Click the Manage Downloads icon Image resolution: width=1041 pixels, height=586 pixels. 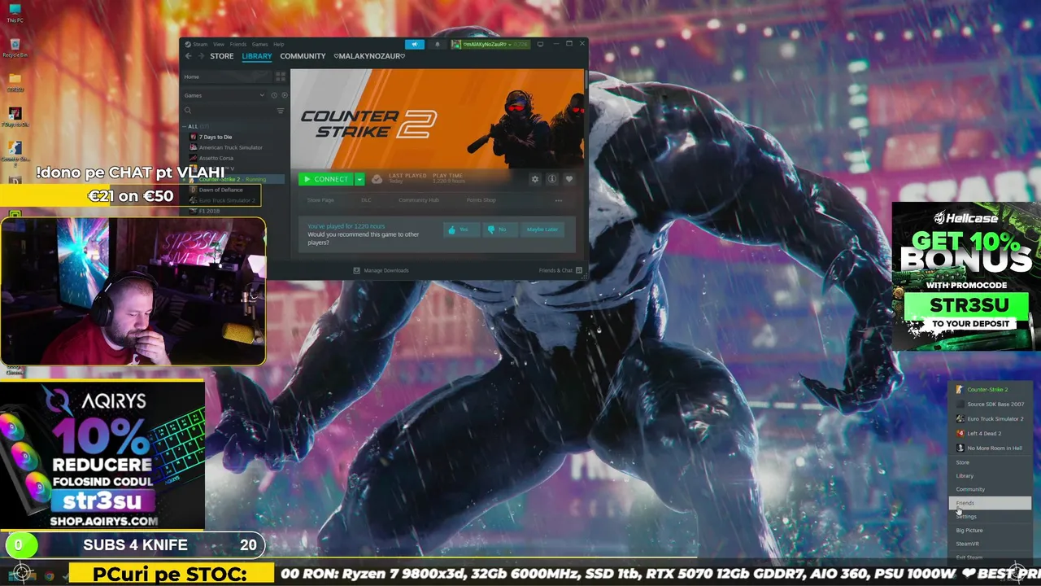(x=356, y=270)
